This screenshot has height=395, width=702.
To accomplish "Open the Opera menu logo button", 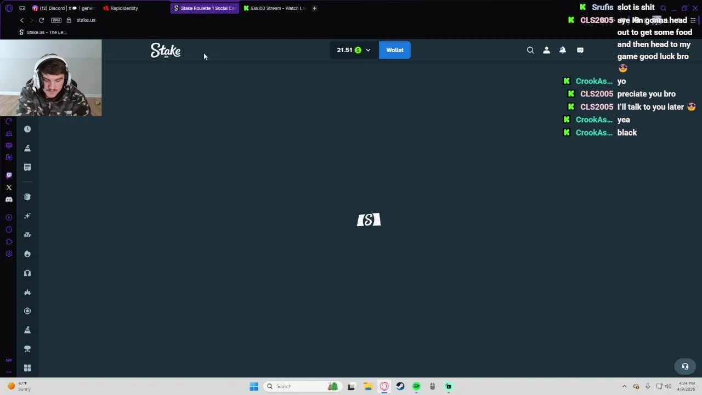I will click(9, 8).
